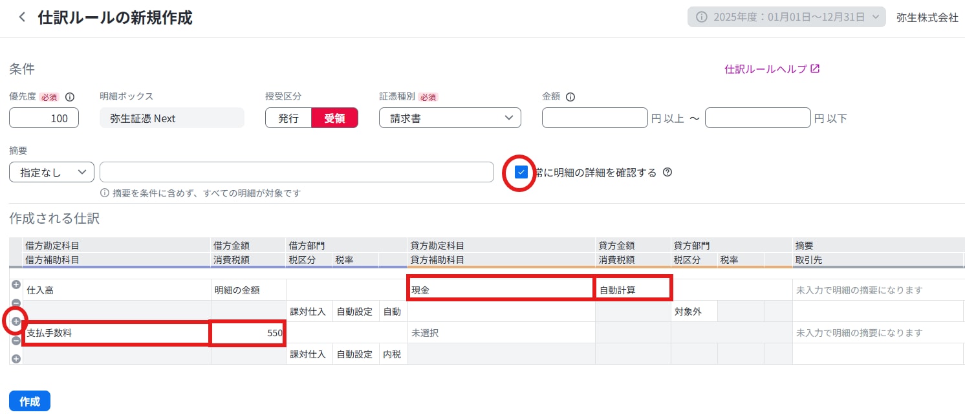Click the 金額 minimum field before 円以上
This screenshot has height=419, width=965.
[x=595, y=118]
